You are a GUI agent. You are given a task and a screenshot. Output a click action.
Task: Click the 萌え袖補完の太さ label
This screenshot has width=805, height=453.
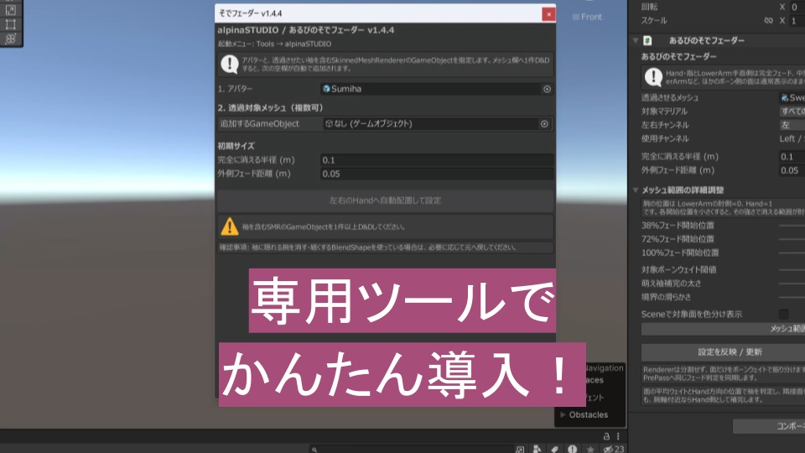point(671,284)
